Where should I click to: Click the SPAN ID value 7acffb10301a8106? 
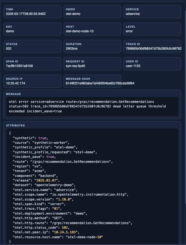[21, 66]
